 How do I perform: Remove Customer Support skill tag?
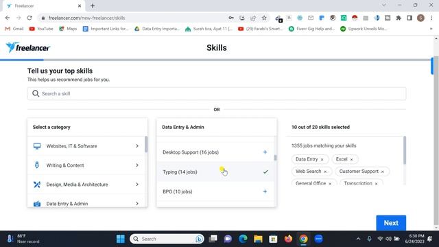pos(383,172)
